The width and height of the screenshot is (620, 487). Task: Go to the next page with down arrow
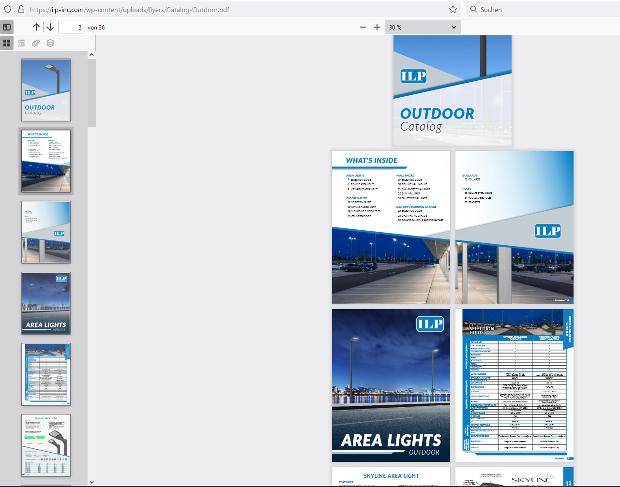[50, 27]
